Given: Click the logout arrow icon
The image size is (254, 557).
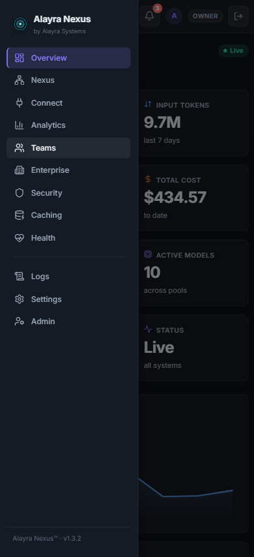Looking at the screenshot, I should [x=238, y=16].
